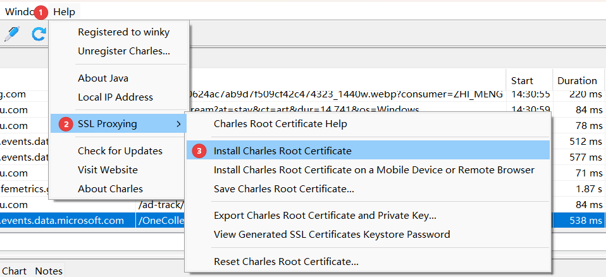The height and width of the screenshot is (277, 606).
Task: Open Charles Root Certificate Help
Action: coord(280,124)
